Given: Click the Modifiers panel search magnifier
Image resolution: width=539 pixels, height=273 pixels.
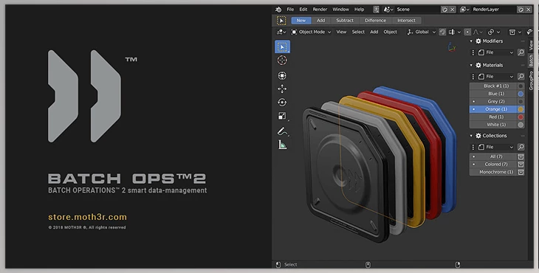Looking at the screenshot, I should click(521, 52).
